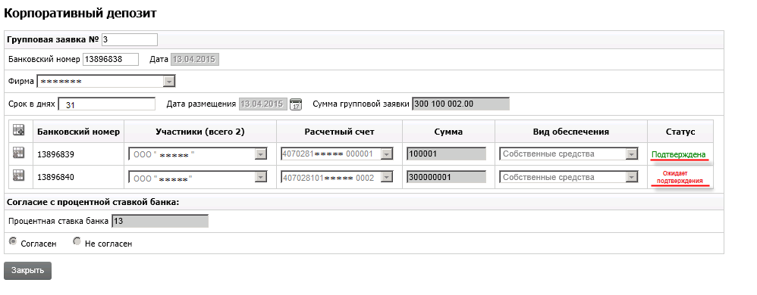Select the Не согласен radio button
757x295 pixels.
tap(77, 241)
